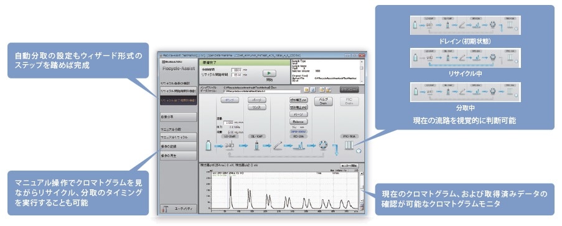Open the yellow folder icon beside file path
The height and width of the screenshot is (226, 562).
(306, 89)
